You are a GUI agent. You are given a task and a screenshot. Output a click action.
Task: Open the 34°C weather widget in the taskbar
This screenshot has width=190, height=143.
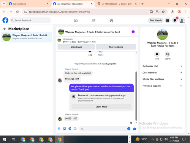pos(141,139)
